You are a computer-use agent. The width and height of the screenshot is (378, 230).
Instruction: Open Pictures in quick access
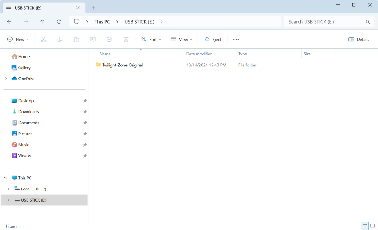click(x=22, y=134)
